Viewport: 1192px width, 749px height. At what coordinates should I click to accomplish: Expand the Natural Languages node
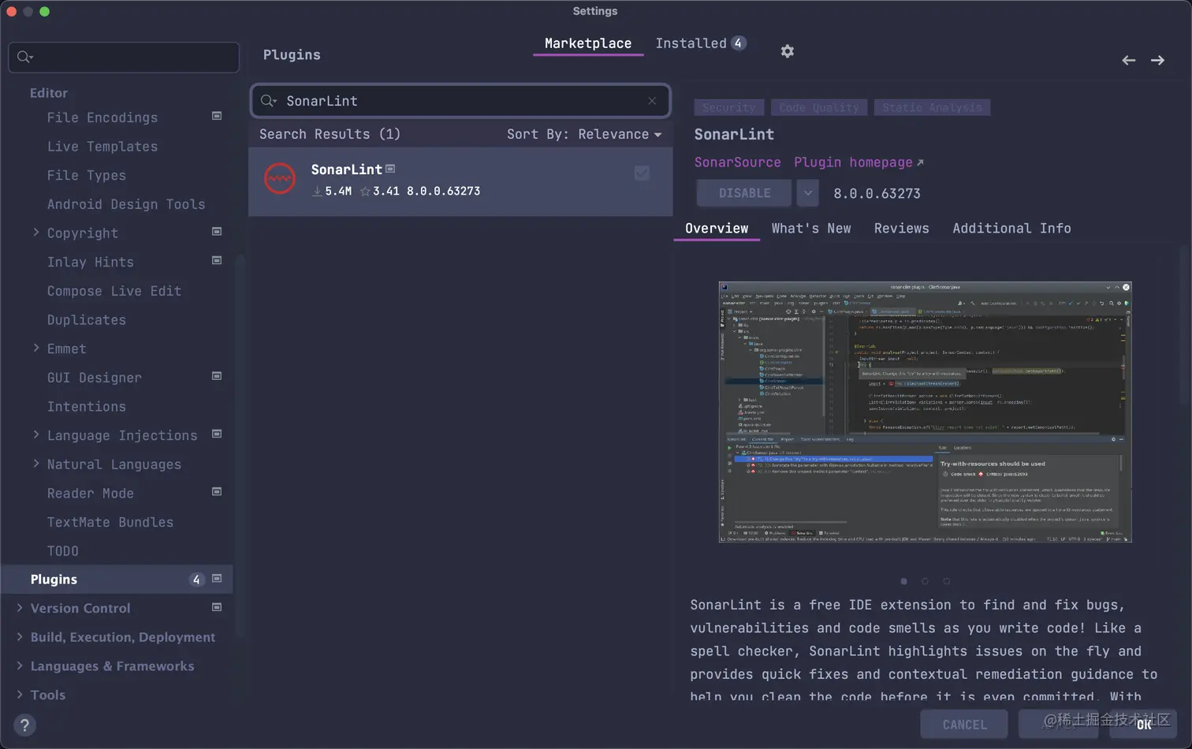coord(35,464)
